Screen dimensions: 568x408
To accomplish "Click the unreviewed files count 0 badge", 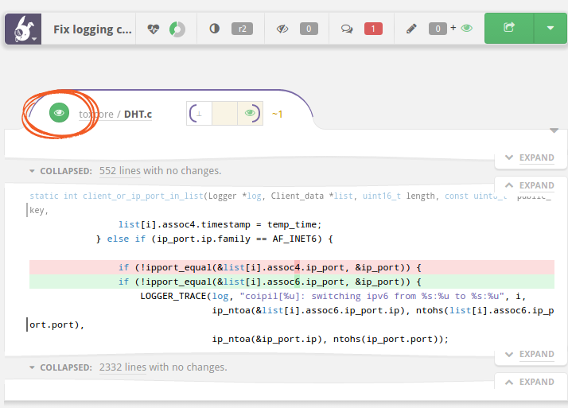I will (x=309, y=29).
